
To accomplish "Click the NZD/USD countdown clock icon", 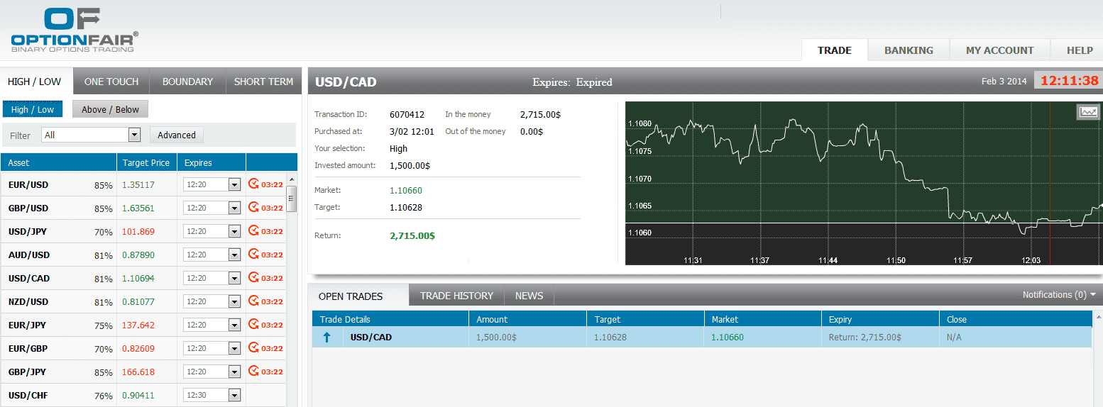I will coord(253,301).
